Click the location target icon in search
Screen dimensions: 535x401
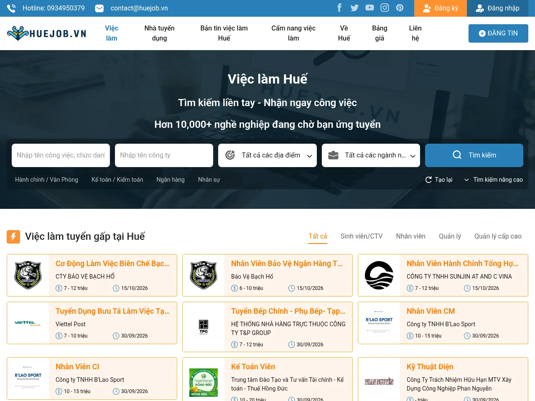(x=230, y=155)
